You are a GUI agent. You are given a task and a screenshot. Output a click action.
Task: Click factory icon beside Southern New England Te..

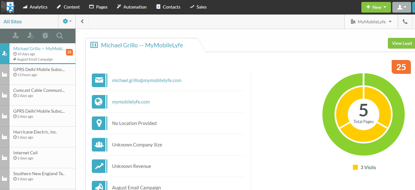pyautogui.click(x=4, y=179)
